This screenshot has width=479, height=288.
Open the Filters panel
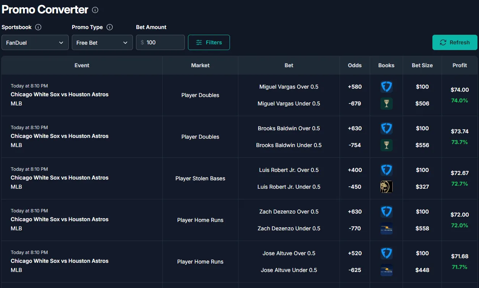tap(209, 42)
